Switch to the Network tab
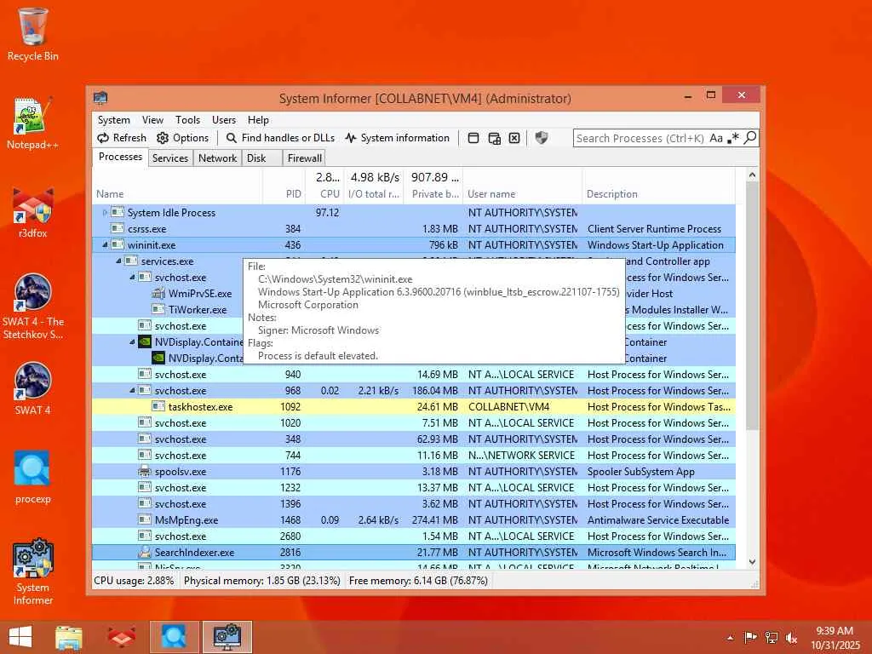The image size is (872, 654). coord(217,158)
